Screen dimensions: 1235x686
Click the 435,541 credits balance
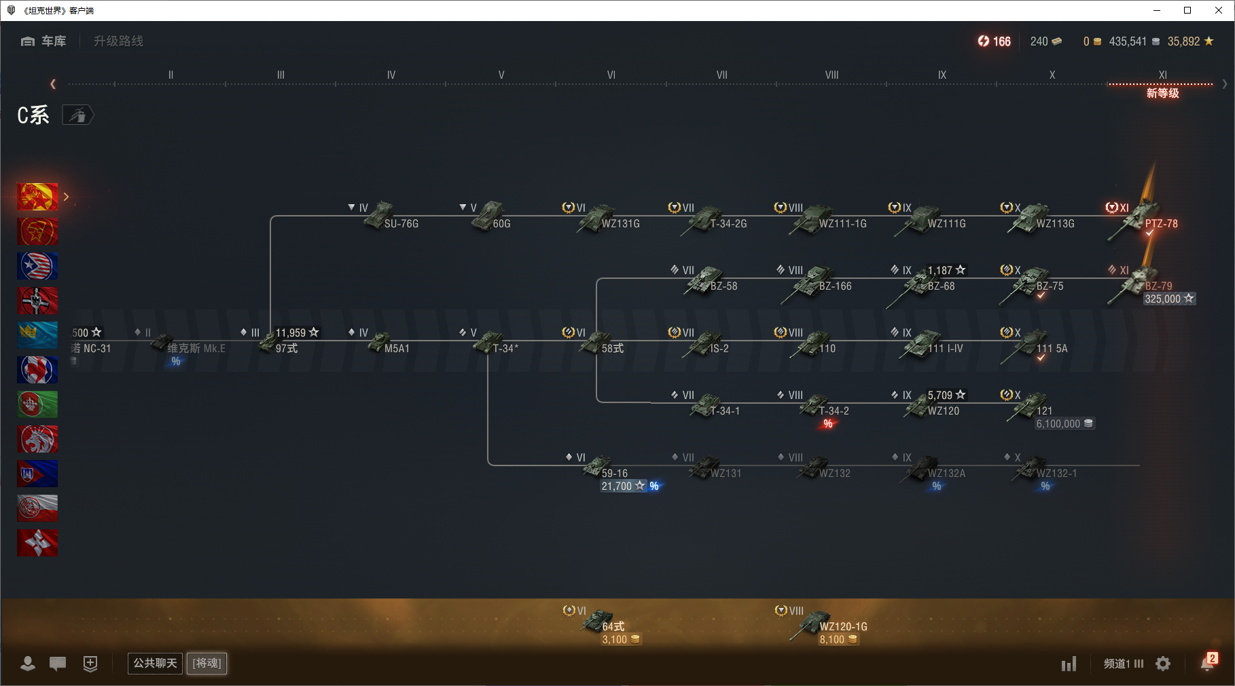pos(1134,41)
